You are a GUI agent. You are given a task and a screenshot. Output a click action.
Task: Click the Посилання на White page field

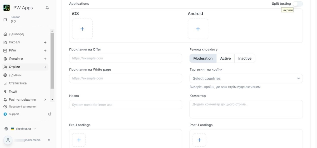pyautogui.click(x=126, y=78)
